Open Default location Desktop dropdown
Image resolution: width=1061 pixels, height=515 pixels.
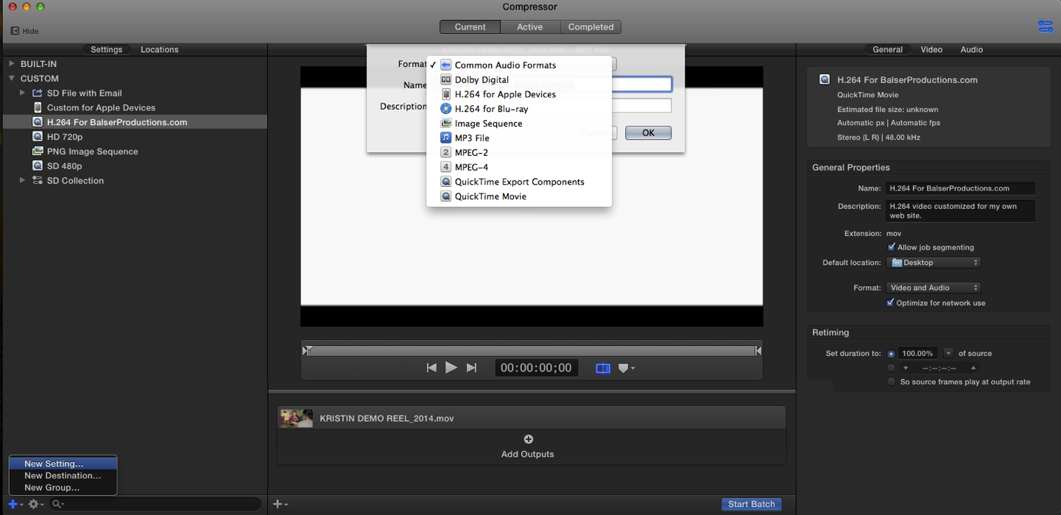pyautogui.click(x=934, y=263)
